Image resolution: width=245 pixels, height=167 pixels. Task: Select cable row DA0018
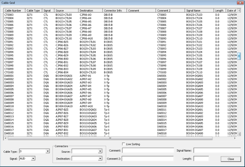120,134
